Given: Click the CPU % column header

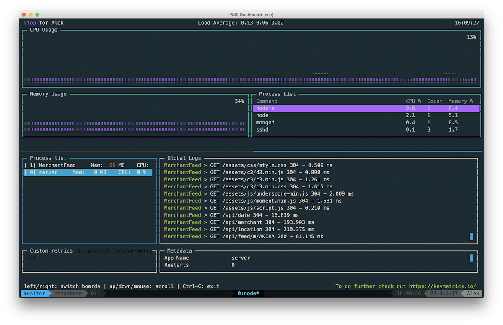Looking at the screenshot, I should 413,101.
